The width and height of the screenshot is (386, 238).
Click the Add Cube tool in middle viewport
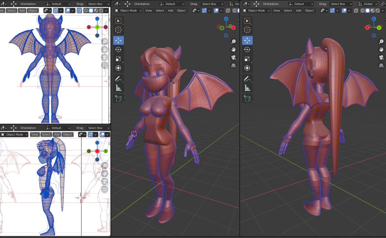[118, 98]
